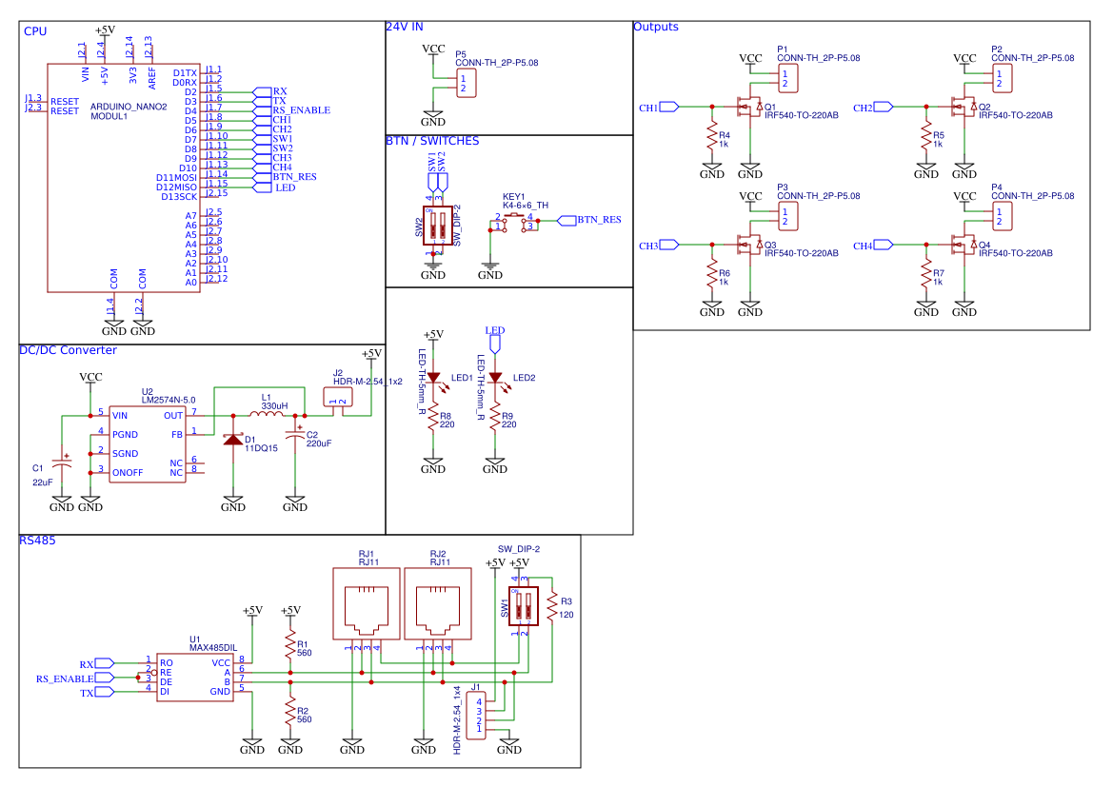Select the J1 four-pin header symbol
Screen dimensions: 1113x787
coord(476,716)
